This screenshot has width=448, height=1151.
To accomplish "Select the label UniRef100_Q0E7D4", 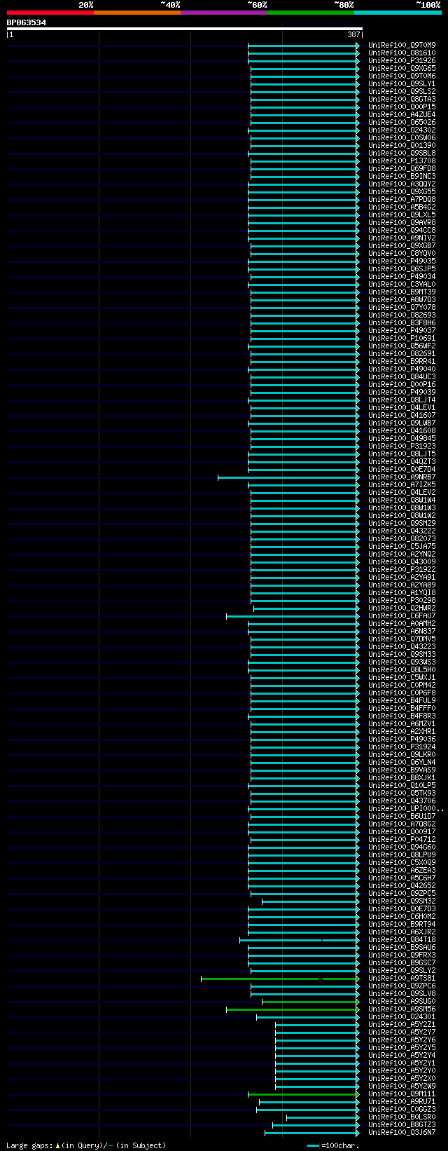I will click(402, 469).
